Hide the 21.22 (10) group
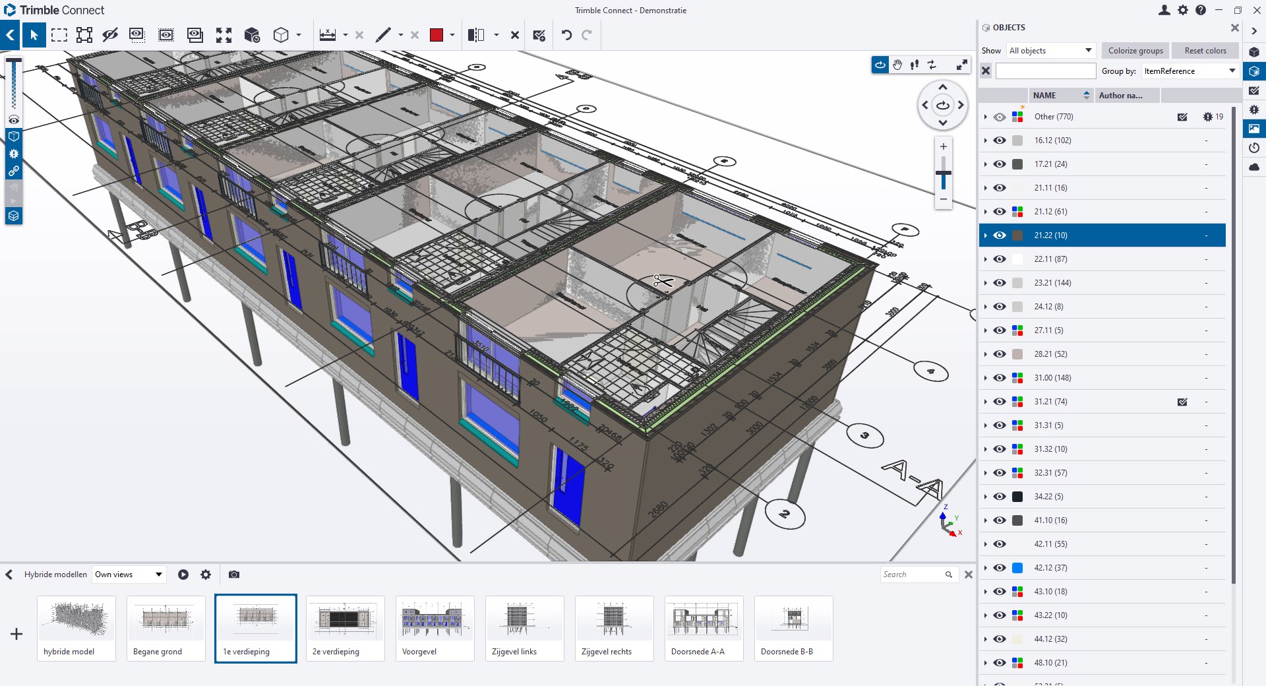This screenshot has width=1266, height=686. pyautogui.click(x=1000, y=235)
